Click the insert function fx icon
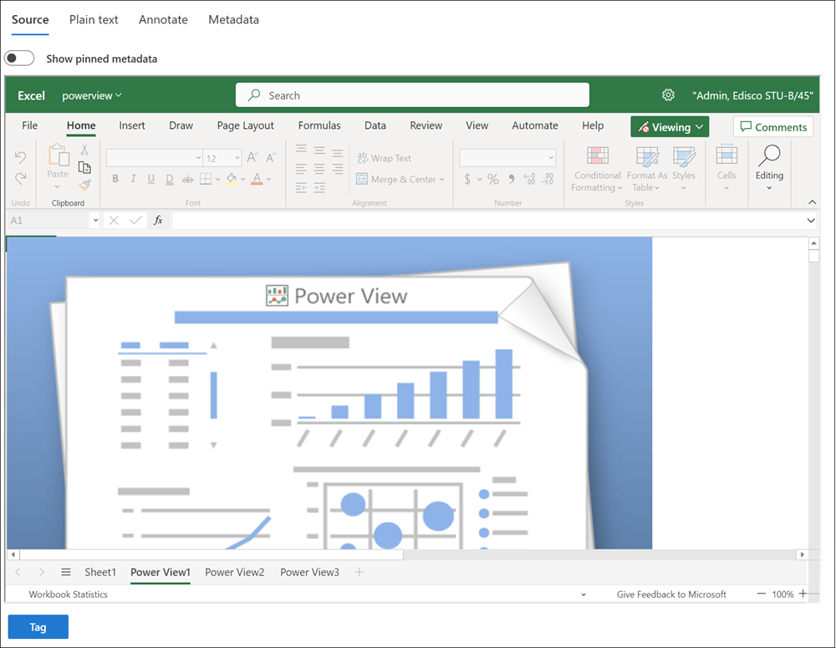This screenshot has width=836, height=648. 158,220
